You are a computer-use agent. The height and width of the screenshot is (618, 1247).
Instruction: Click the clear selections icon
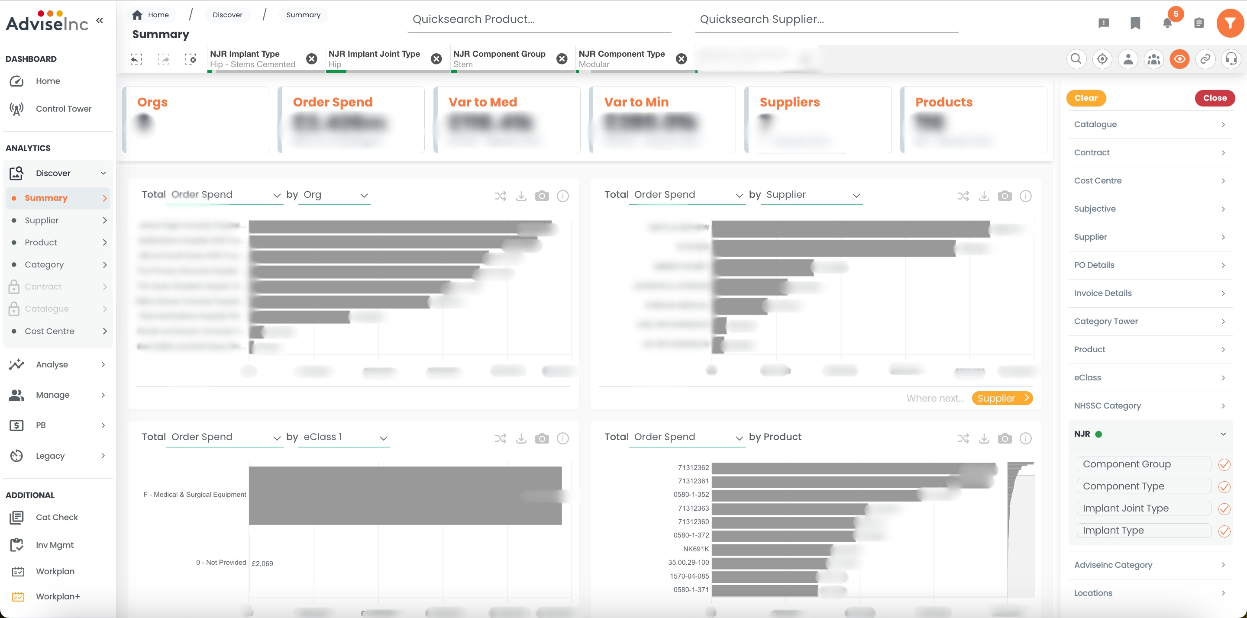[x=190, y=59]
